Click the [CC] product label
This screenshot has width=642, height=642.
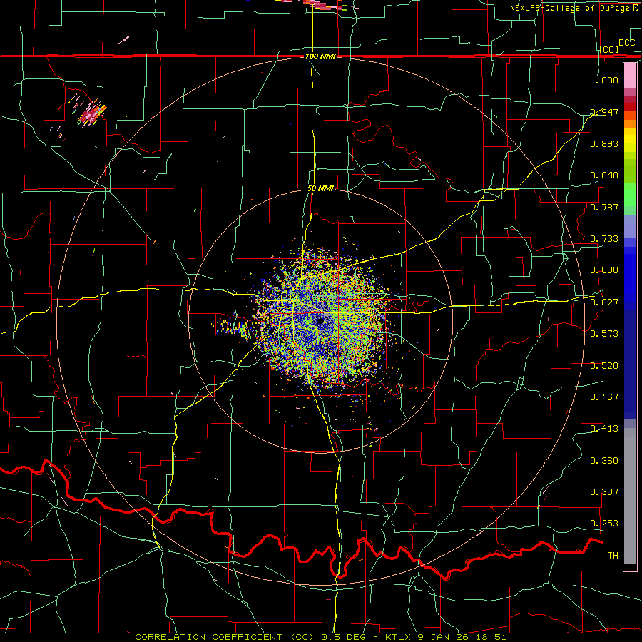coord(609,49)
